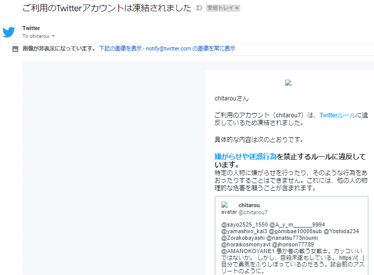Click the hidden-images picture icon

15,49
